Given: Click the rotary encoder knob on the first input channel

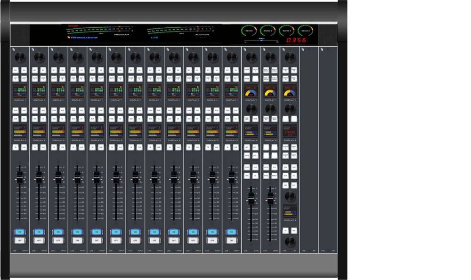Looking at the screenshot, I should click(20, 57).
